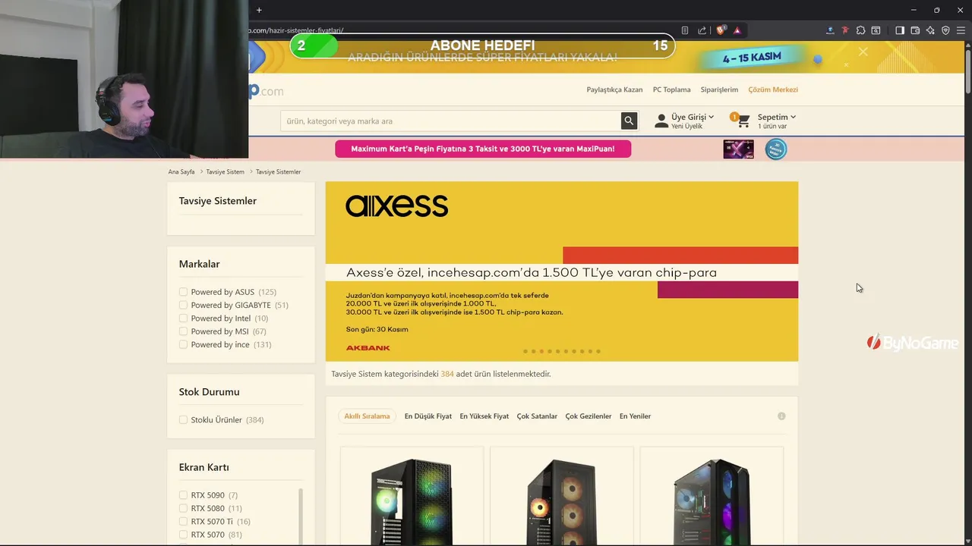Click the Yeni Üyelik link
The width and height of the screenshot is (972, 546).
coord(686,127)
